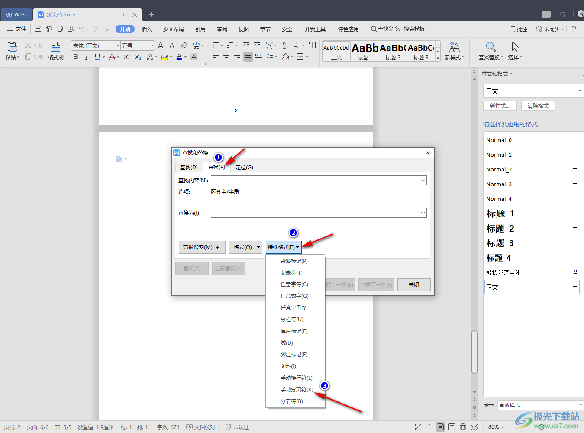The height and width of the screenshot is (433, 584).
Task: Switch to the Find(D) tab
Action: [189, 167]
